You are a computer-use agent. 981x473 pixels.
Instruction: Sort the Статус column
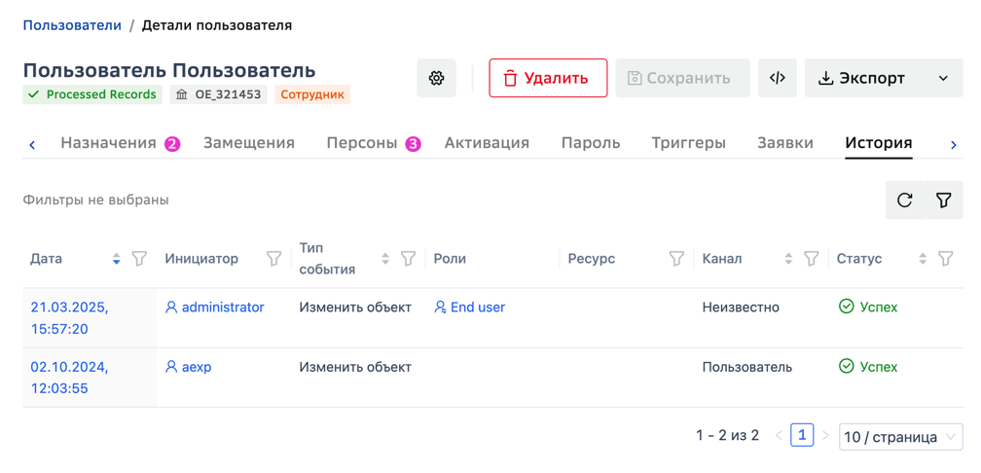pyautogui.click(x=923, y=259)
